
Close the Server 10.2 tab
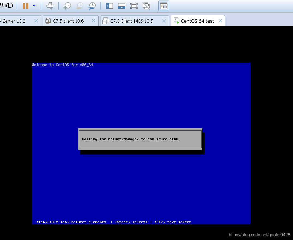tap(36, 21)
